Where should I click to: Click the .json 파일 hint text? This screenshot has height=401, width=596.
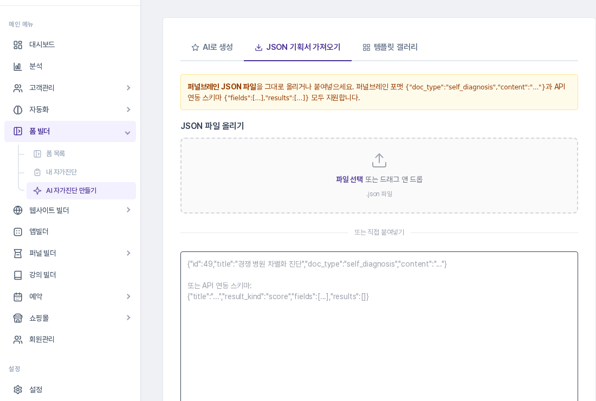(379, 194)
